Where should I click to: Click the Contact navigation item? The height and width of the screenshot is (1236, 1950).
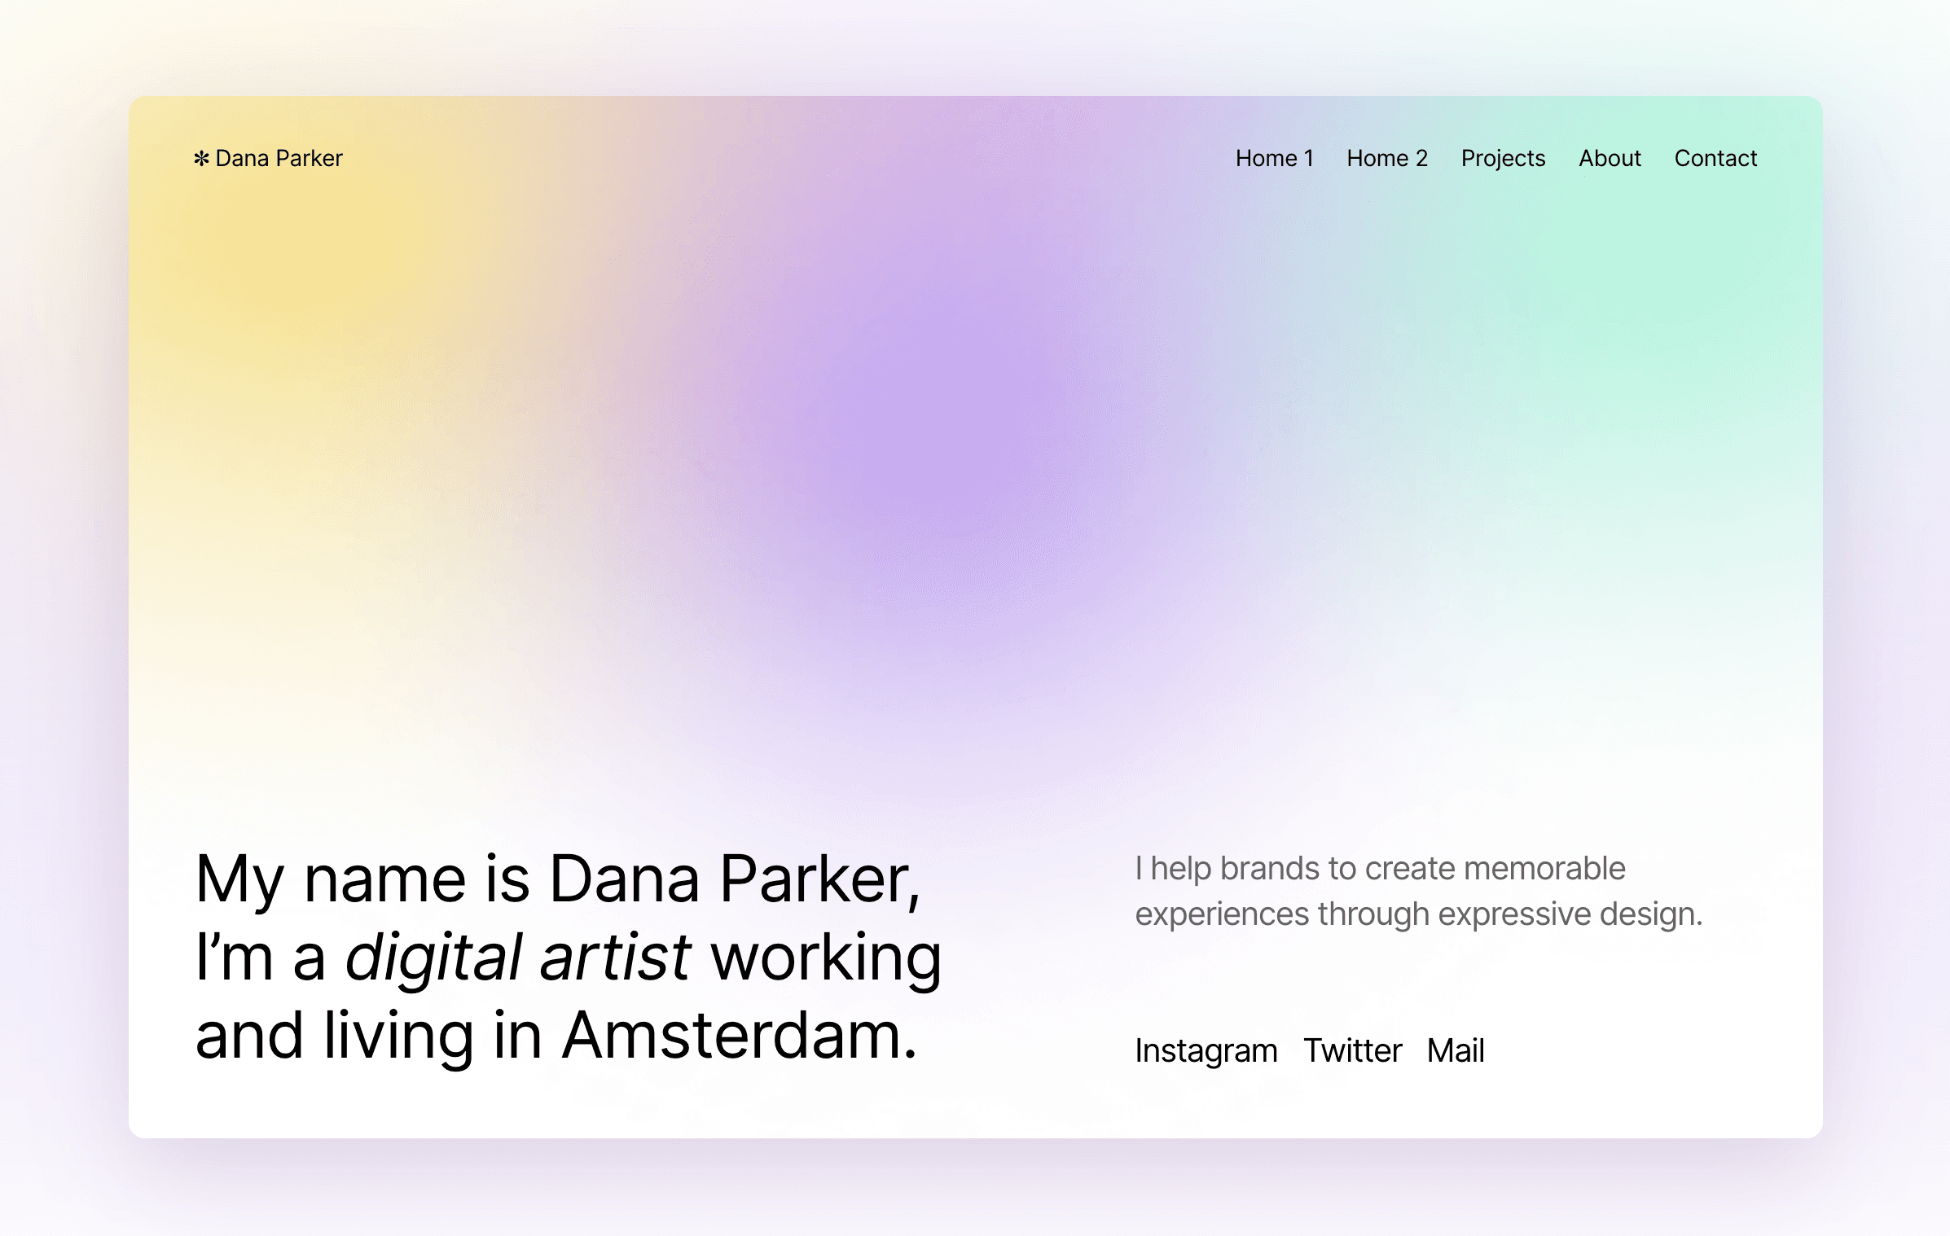[1714, 158]
